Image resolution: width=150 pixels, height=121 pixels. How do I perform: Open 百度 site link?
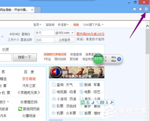29,72
